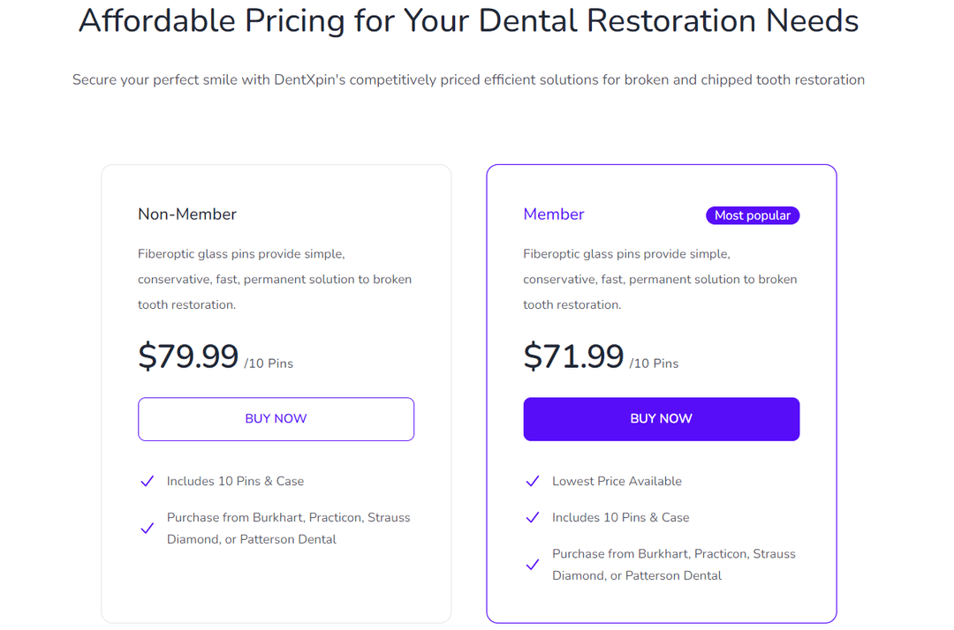Viewport: 954px width, 630px height.
Task: Click the Lowest Price Available text
Action: click(617, 481)
